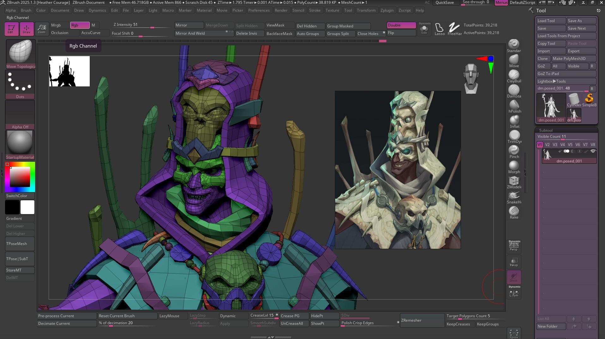Activate the Edit mode icon
This screenshot has height=339, width=605.
[x=11, y=29]
